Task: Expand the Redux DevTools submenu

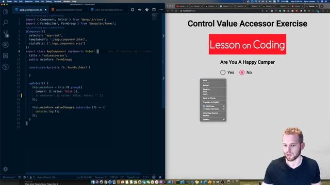Action: (x=213, y=109)
